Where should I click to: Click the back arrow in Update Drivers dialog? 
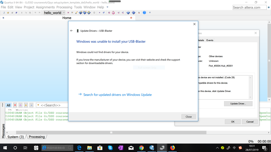[x=72, y=31]
